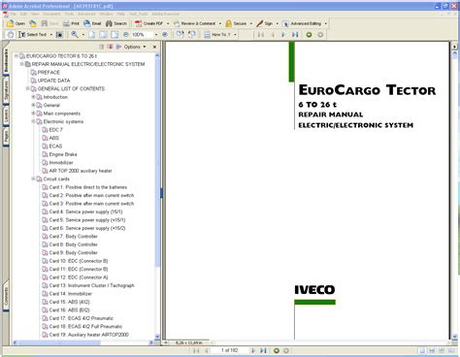Go to next page in top toolbar
This screenshot has height=357, width=460.
coord(283,35)
